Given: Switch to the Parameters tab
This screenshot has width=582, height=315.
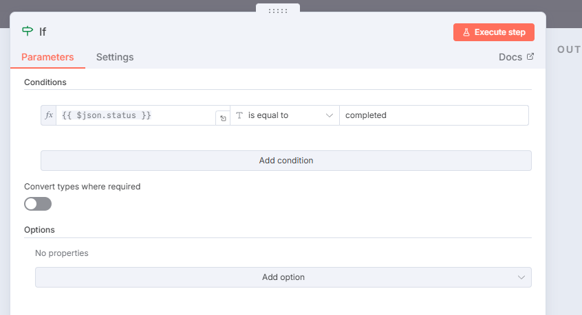Looking at the screenshot, I should (47, 57).
